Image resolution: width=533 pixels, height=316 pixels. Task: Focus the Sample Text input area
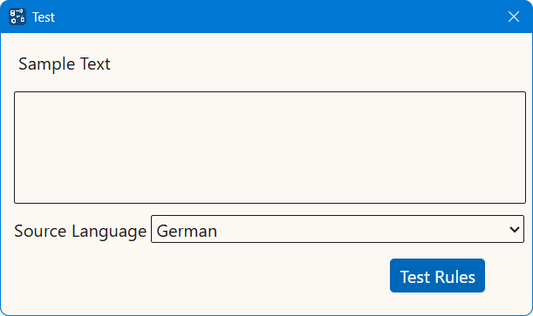[x=270, y=147]
